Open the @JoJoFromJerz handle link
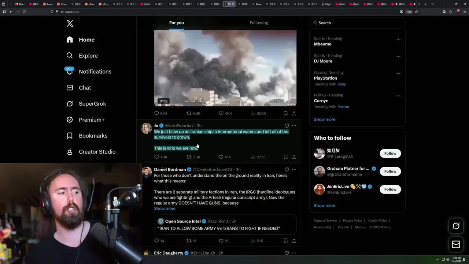 180,126
